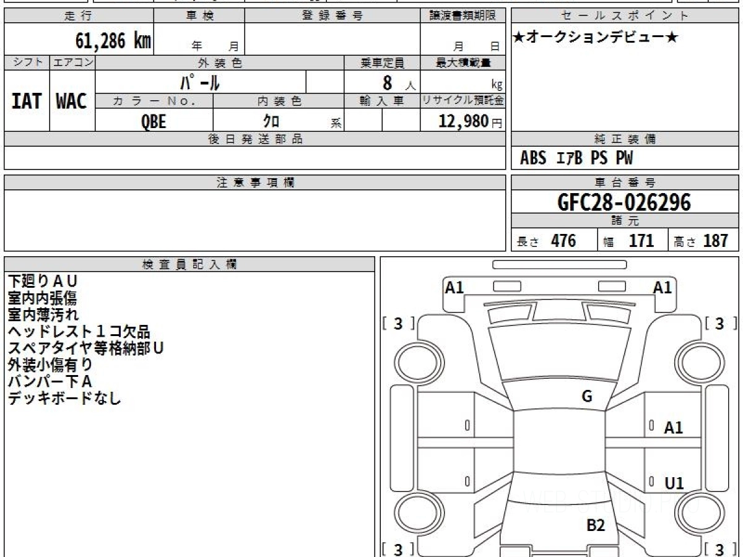Select the 乗車定員 header
Viewport: 743px width, 557px height.
(x=382, y=63)
